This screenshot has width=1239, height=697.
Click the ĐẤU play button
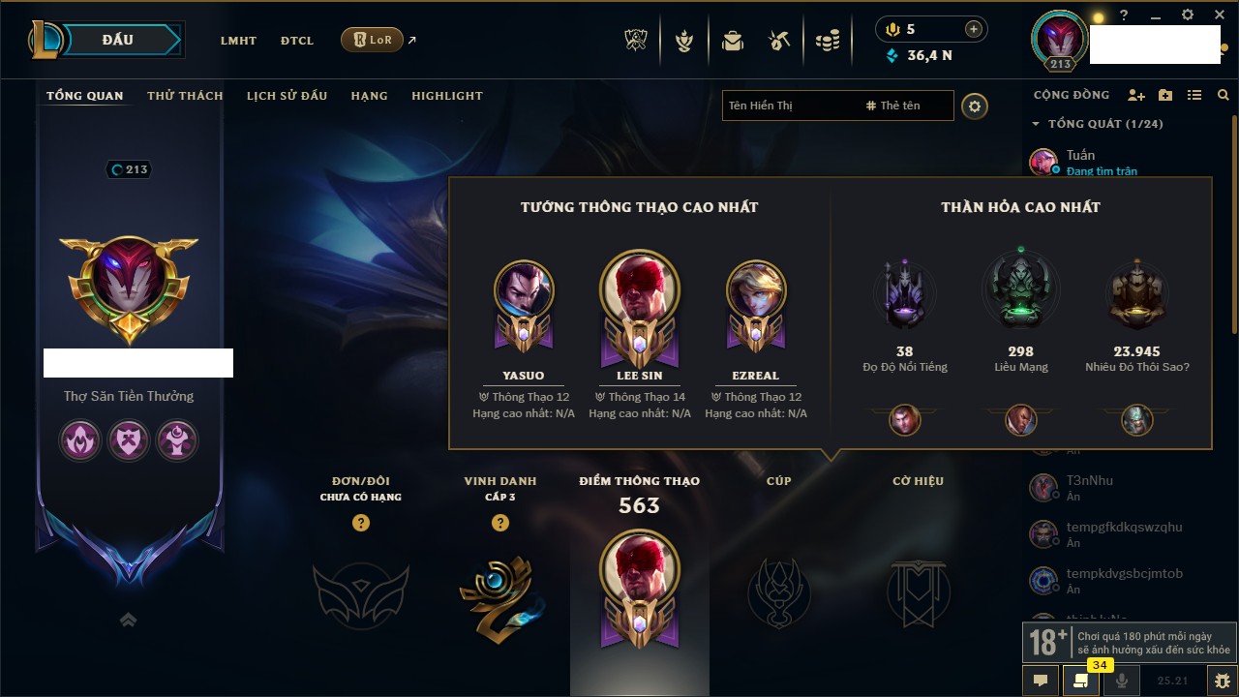pos(118,40)
